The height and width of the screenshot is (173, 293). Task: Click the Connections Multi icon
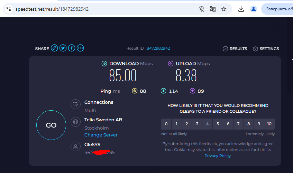click(x=75, y=104)
